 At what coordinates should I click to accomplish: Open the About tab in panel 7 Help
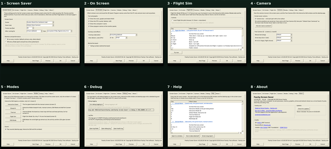218,93
